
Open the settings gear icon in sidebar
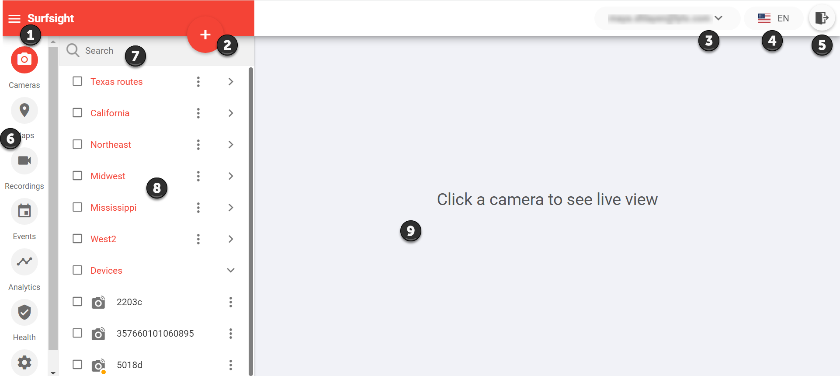pyautogui.click(x=24, y=362)
